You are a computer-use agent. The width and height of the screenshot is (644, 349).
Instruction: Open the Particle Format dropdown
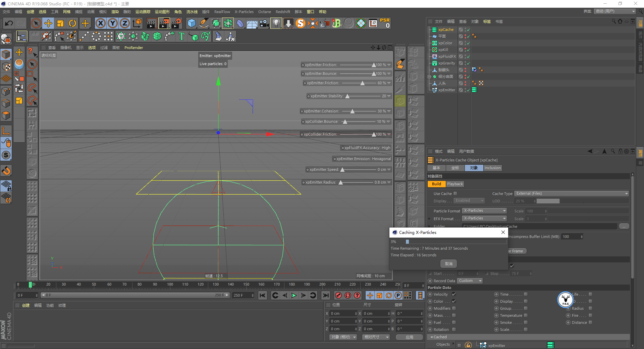[x=484, y=211]
